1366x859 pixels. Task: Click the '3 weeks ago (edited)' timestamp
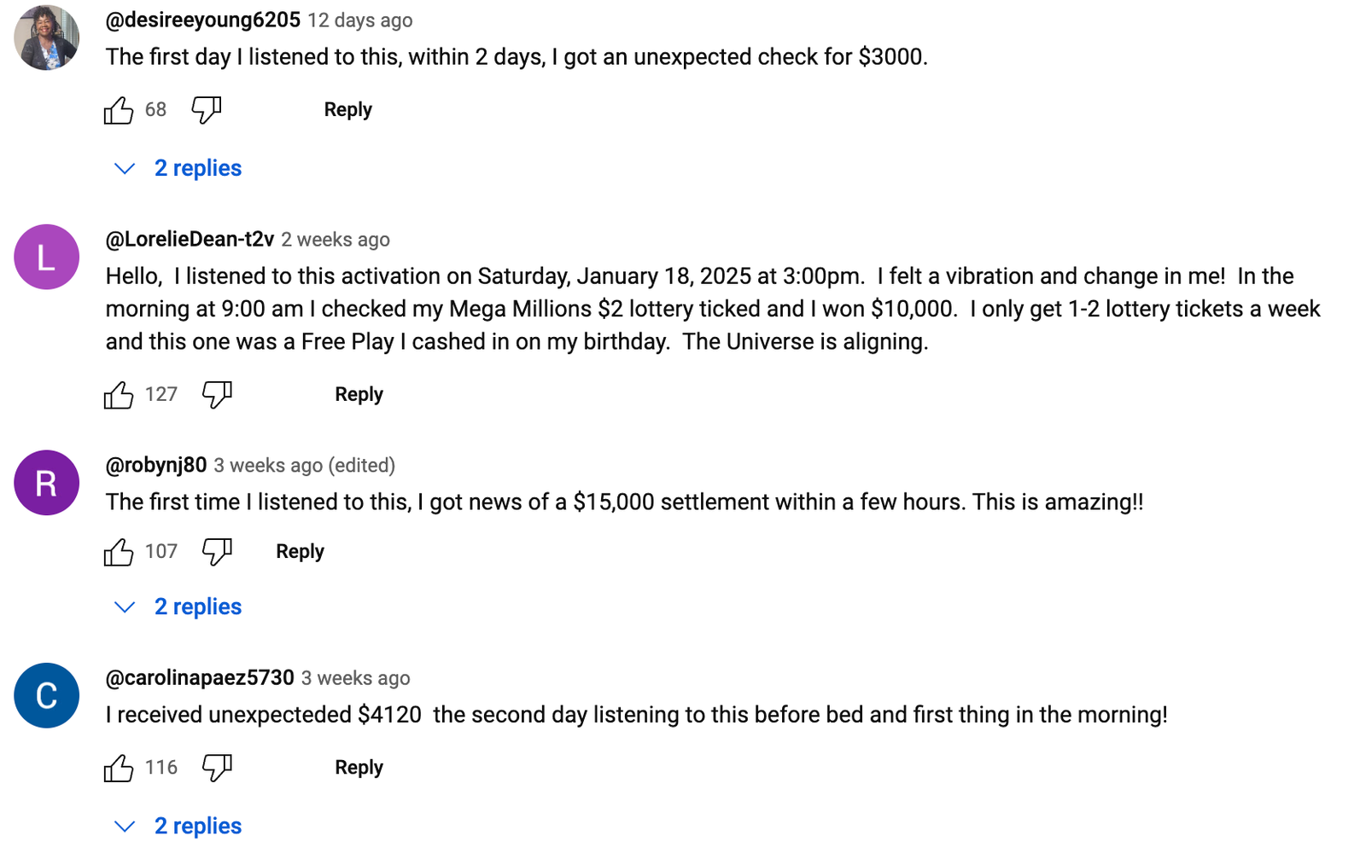tap(304, 466)
